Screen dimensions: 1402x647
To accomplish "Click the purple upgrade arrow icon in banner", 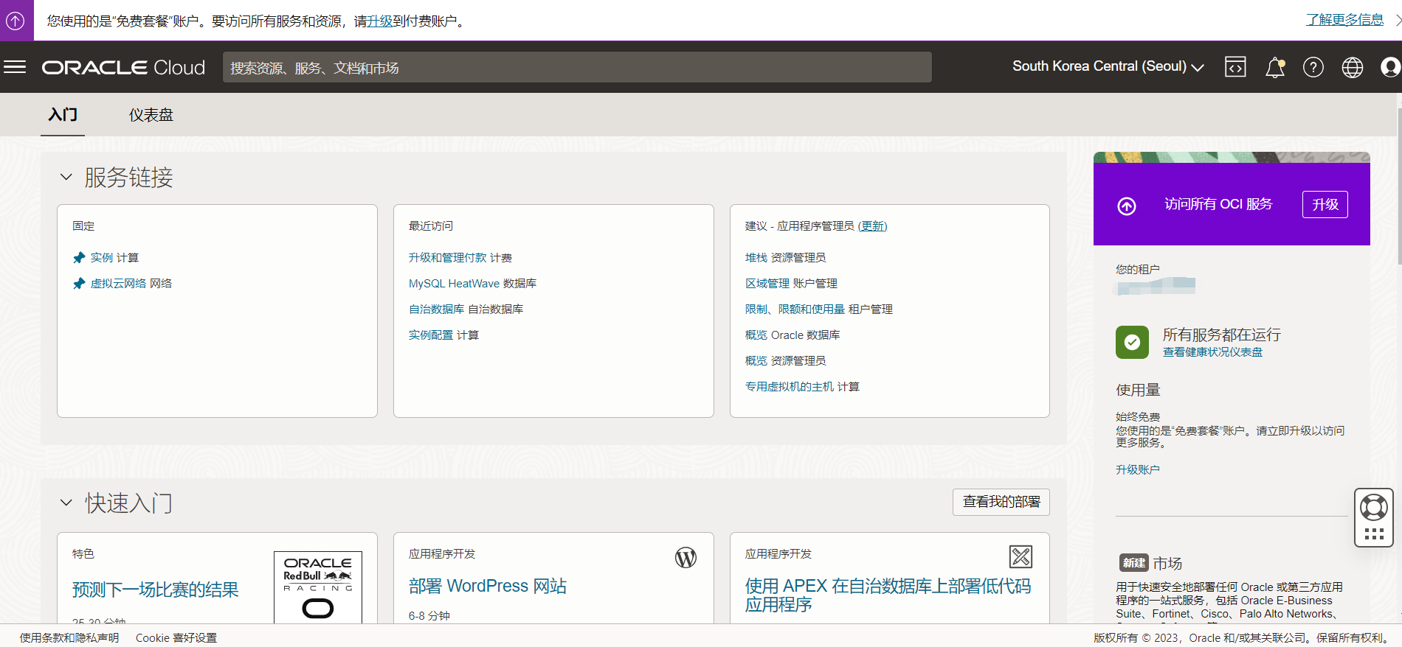I will (x=15, y=21).
